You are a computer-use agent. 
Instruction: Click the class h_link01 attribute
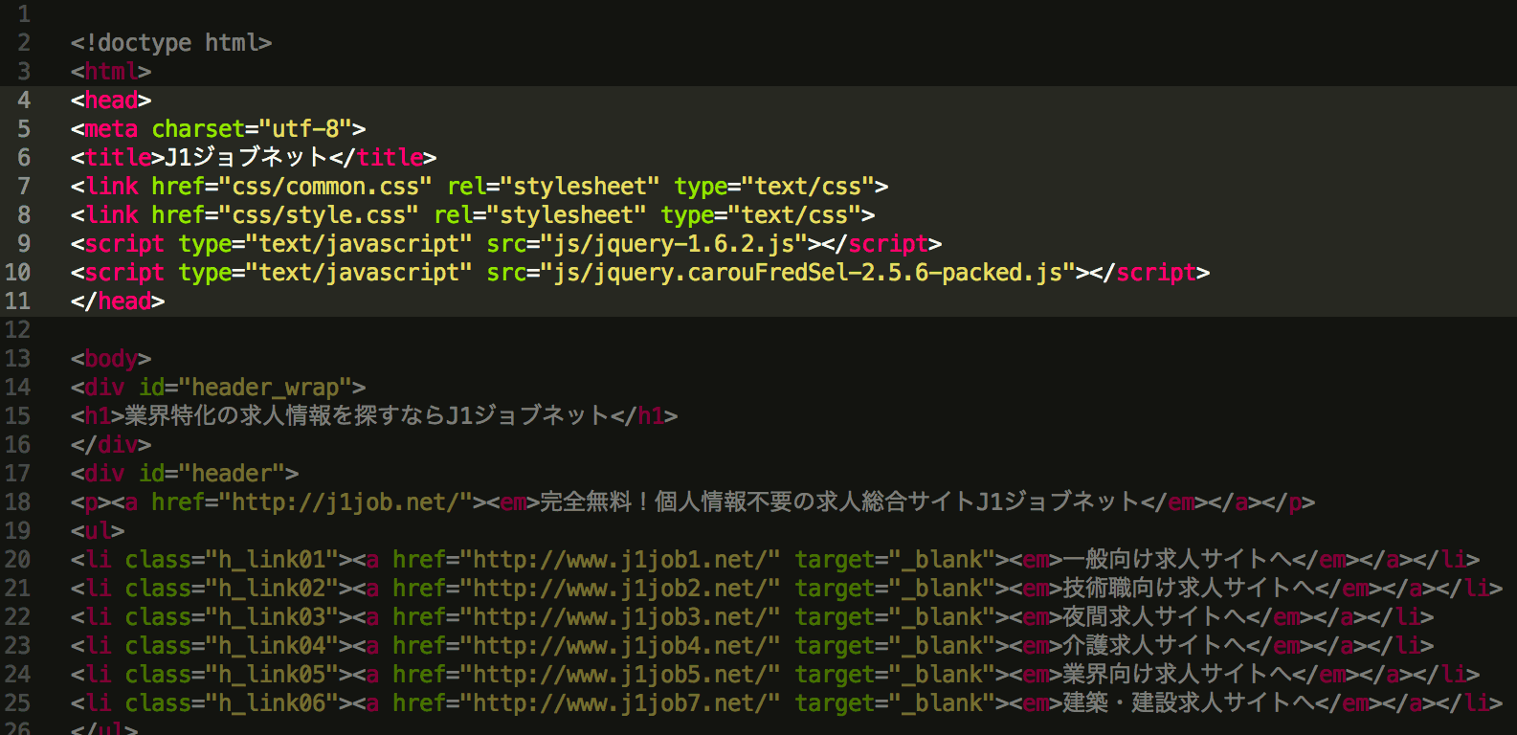pyautogui.click(x=232, y=560)
